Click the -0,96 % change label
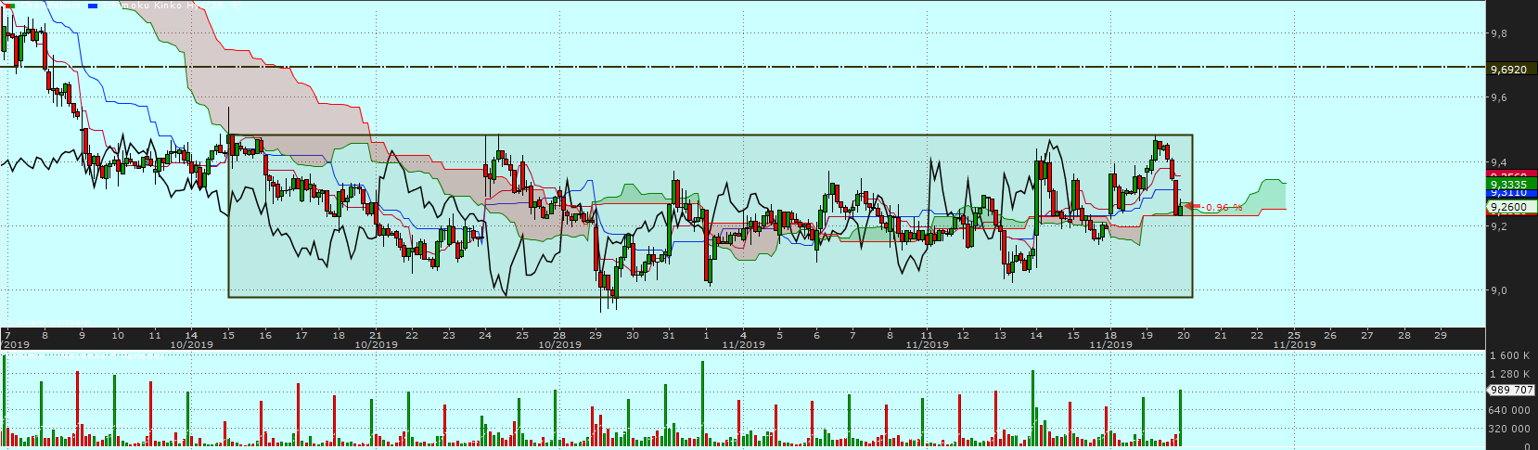 click(x=1224, y=208)
